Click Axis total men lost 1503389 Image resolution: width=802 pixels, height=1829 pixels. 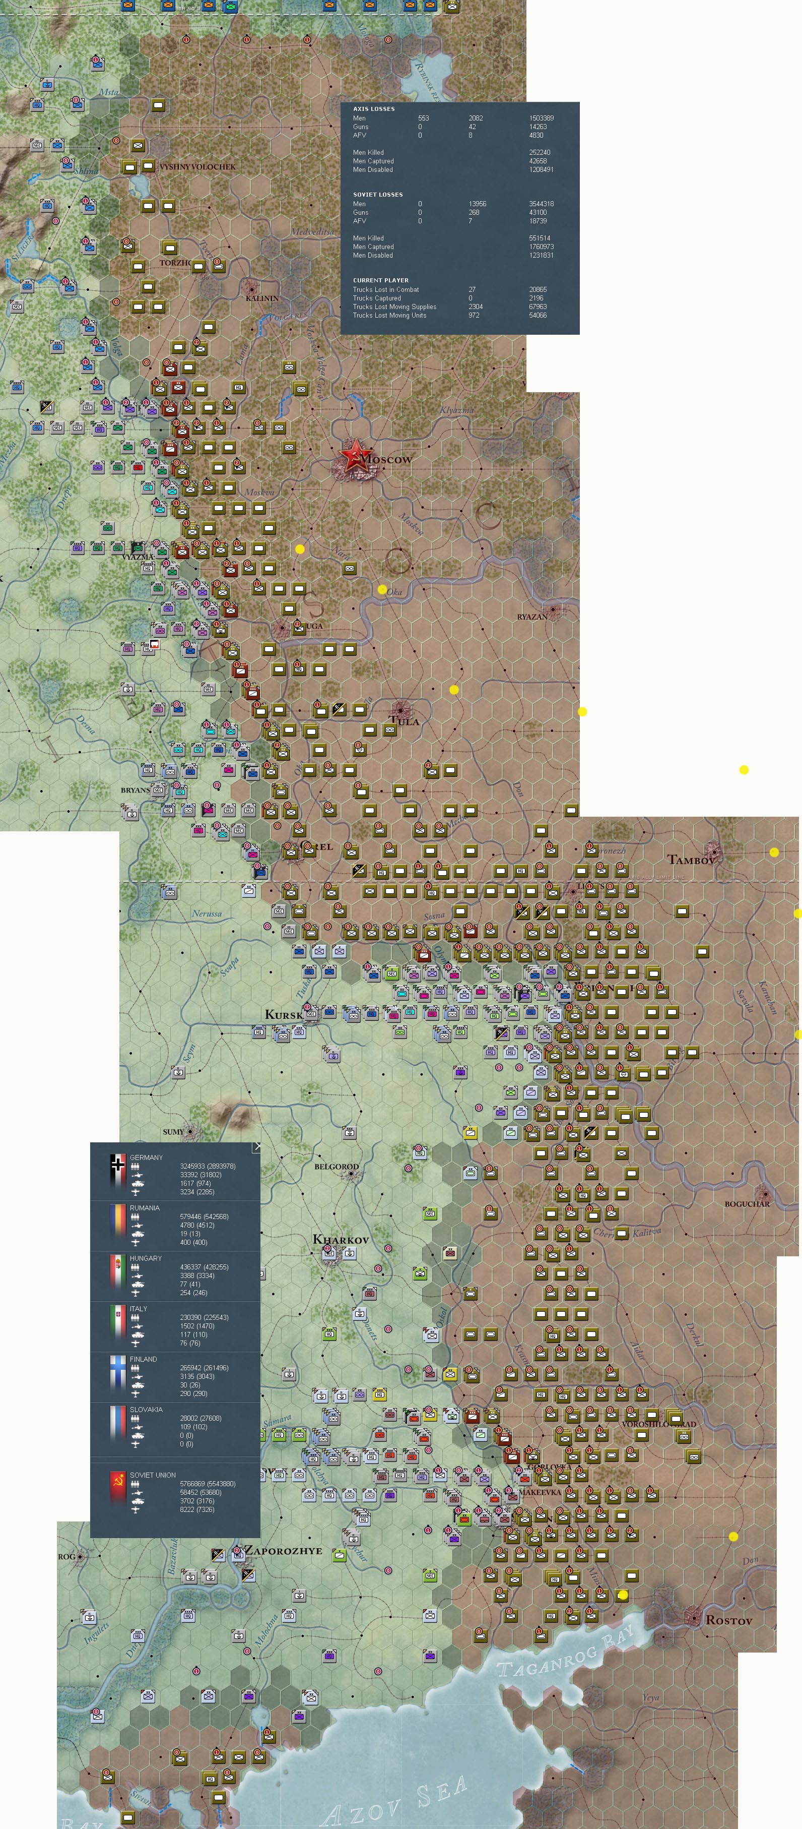542,118
